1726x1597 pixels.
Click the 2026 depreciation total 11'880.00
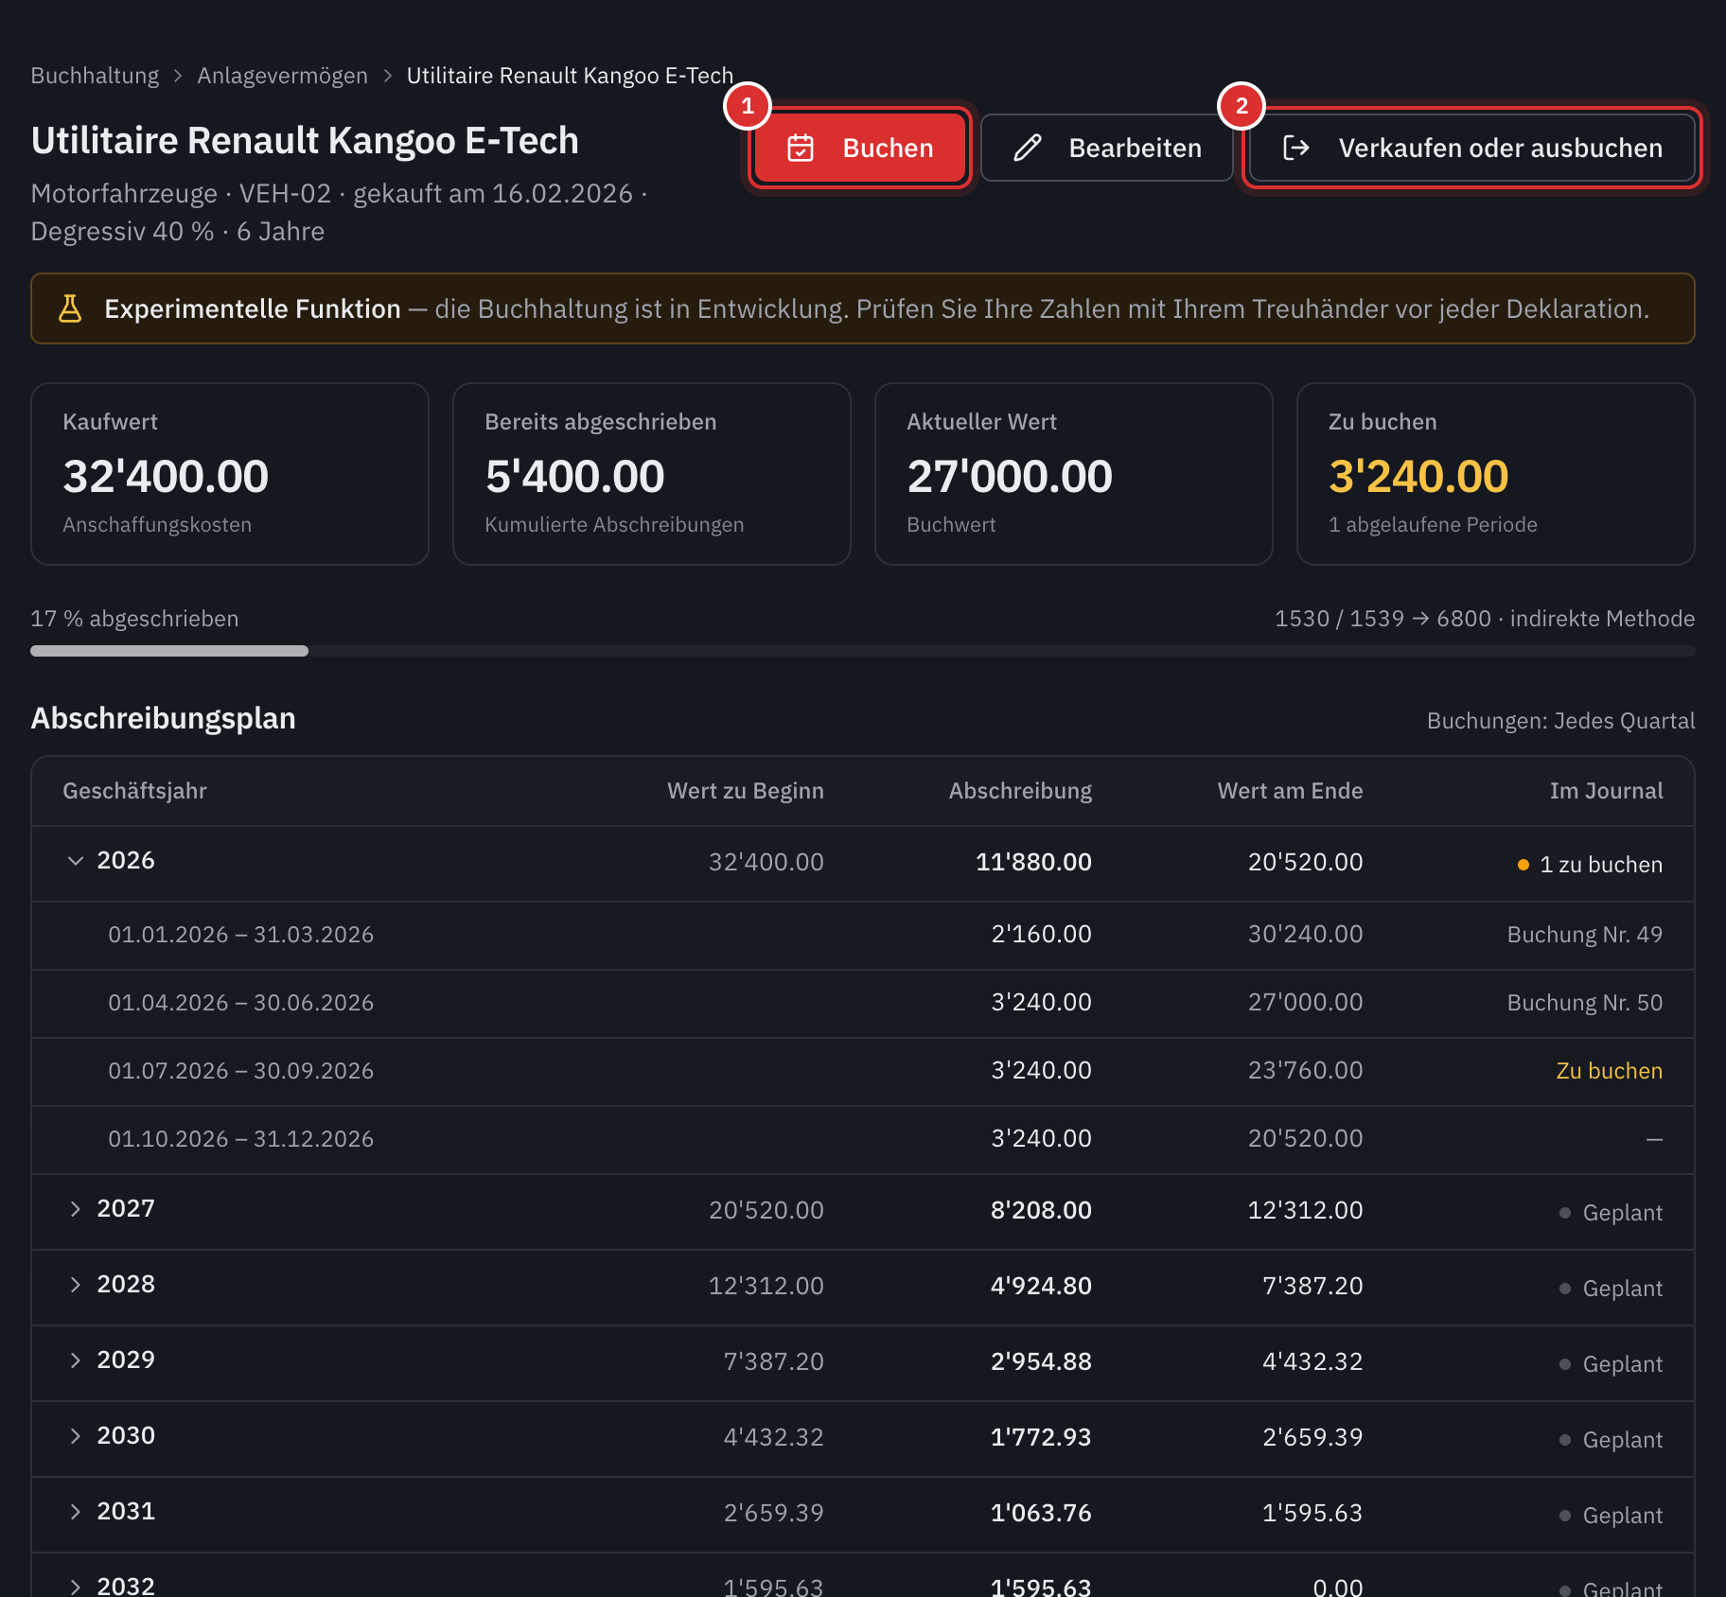[1033, 862]
